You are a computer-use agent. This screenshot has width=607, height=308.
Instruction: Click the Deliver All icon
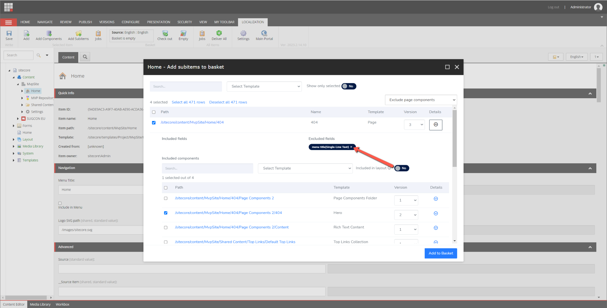tap(219, 33)
